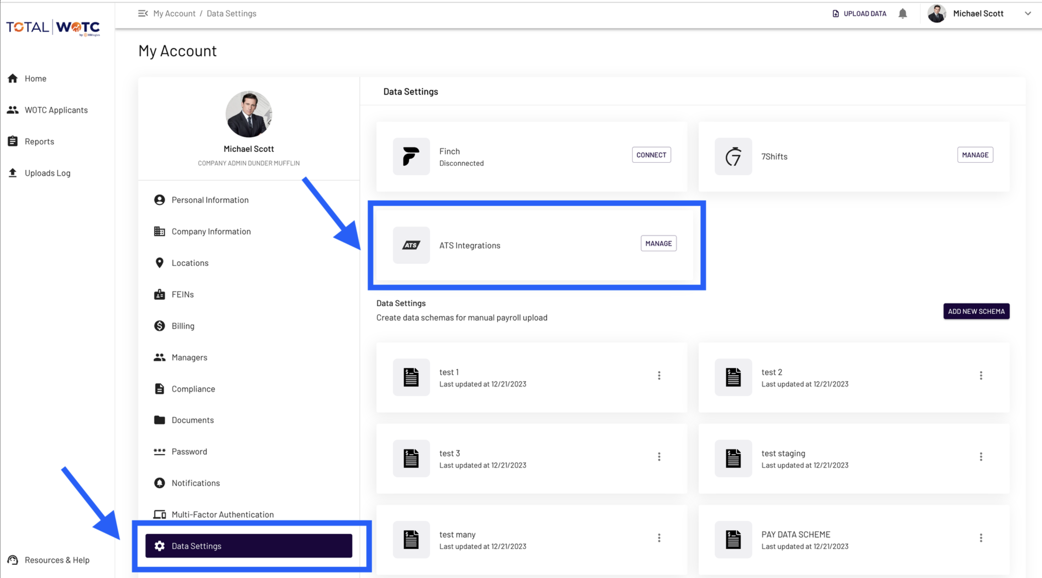Click the WOTC Applicants people icon

pyautogui.click(x=13, y=110)
